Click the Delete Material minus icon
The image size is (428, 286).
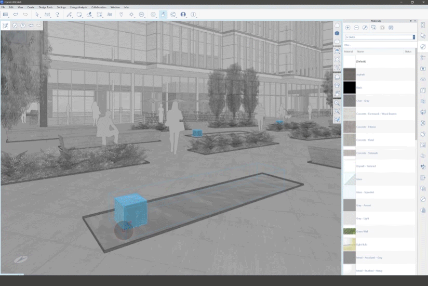[x=356, y=28]
